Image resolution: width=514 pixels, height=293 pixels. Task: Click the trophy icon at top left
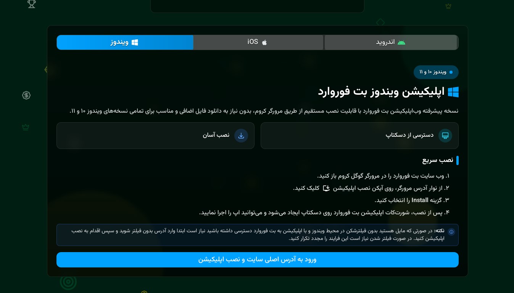[32, 4]
